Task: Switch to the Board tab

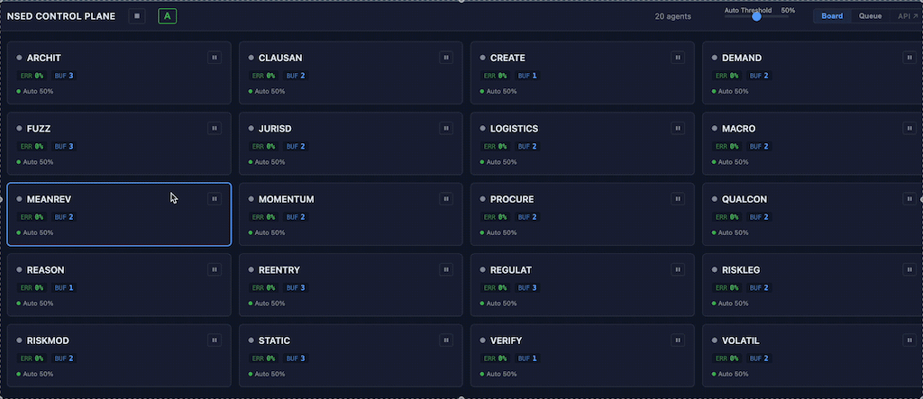Action: click(x=832, y=16)
